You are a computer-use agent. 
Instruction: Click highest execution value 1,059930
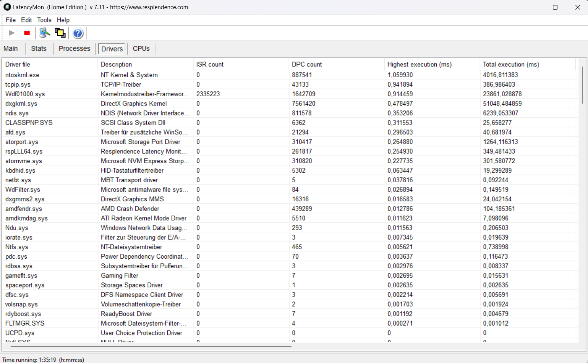pyautogui.click(x=400, y=75)
